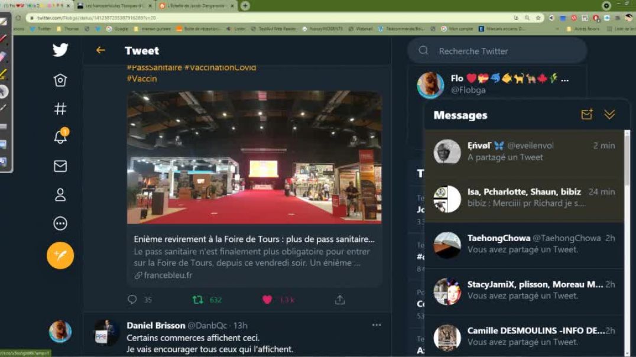Image resolution: width=636 pixels, height=357 pixels.
Task: Open the Boîte de réception bookmark
Action: pyautogui.click(x=199, y=29)
